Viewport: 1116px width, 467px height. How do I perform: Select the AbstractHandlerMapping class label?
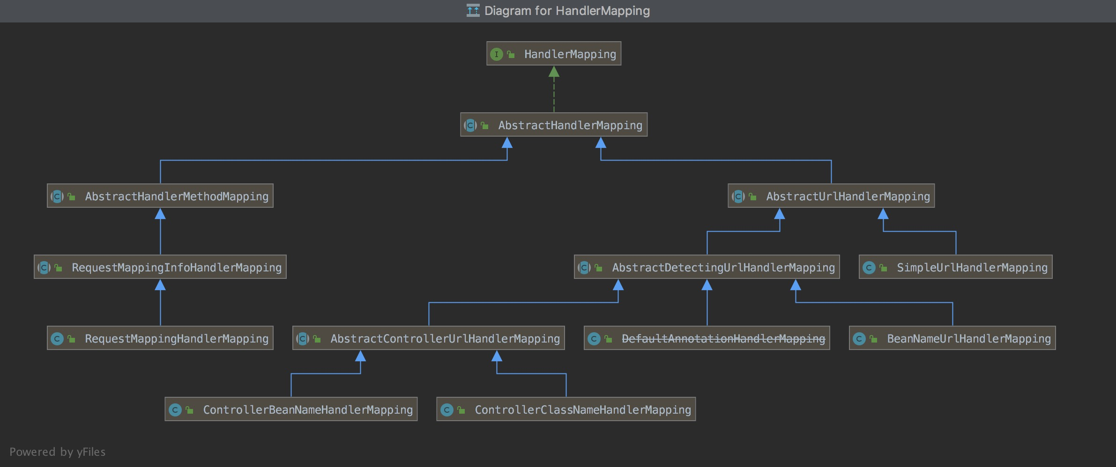pyautogui.click(x=570, y=125)
